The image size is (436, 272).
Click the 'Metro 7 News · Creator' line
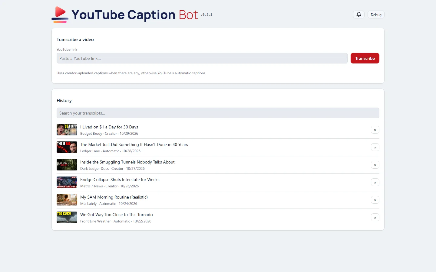tap(109, 186)
